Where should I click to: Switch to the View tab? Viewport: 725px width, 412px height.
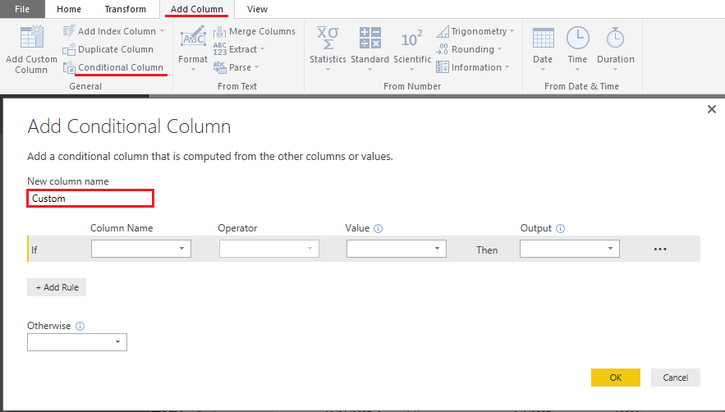pyautogui.click(x=257, y=9)
